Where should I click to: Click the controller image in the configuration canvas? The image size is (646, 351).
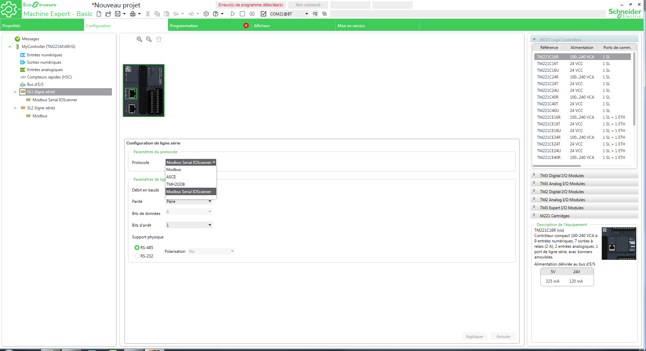(x=143, y=91)
